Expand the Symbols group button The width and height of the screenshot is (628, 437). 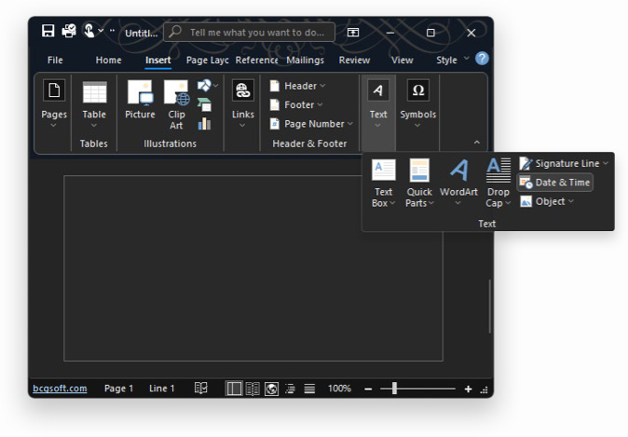pos(417,104)
